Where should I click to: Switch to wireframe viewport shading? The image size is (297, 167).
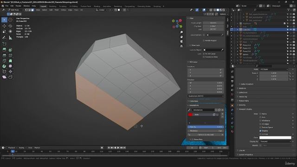click(x=215, y=10)
